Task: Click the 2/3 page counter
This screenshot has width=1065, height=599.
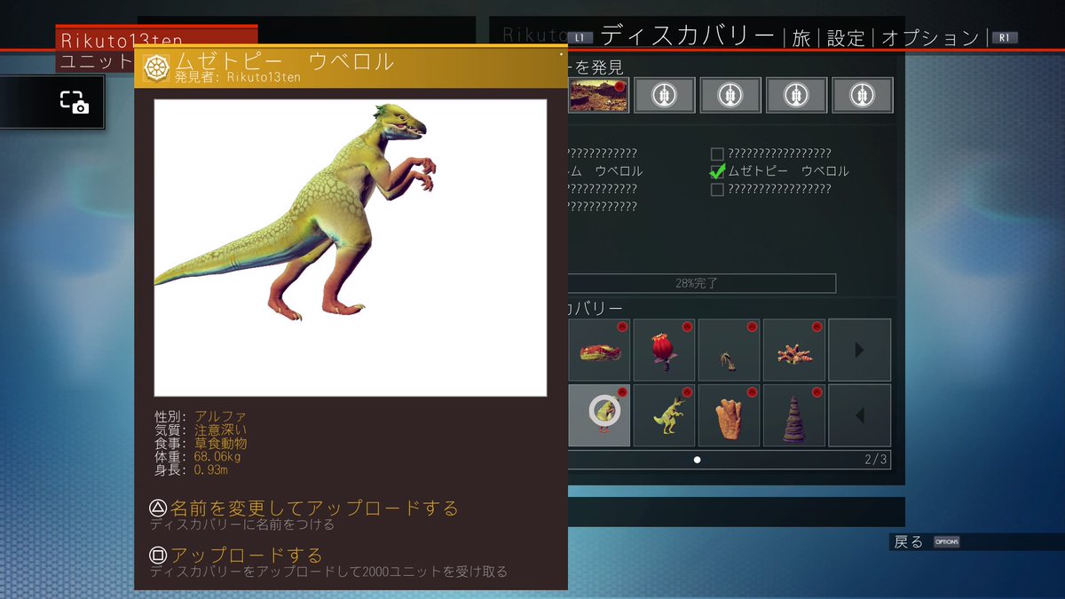Action: pos(875,460)
